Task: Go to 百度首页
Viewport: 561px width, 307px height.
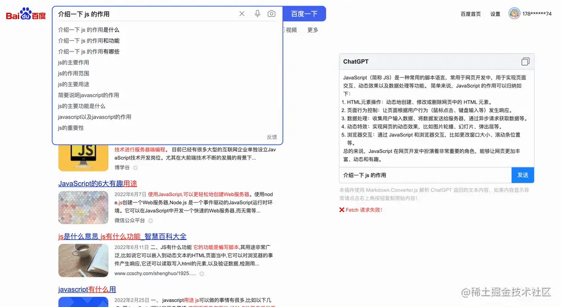Action: (471, 14)
